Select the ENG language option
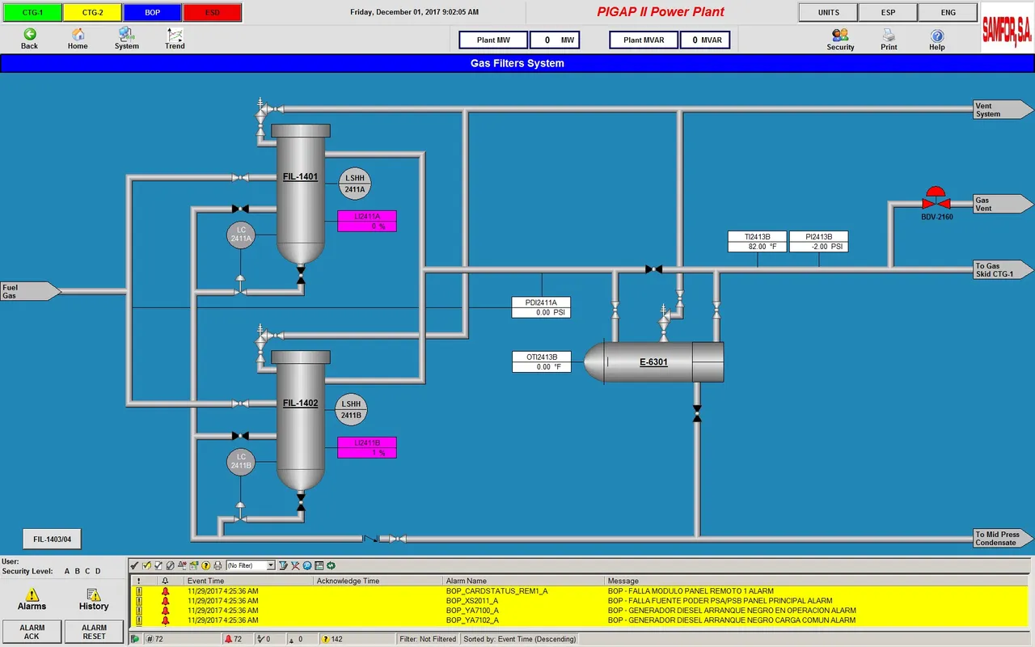This screenshot has width=1035, height=647. pos(948,12)
